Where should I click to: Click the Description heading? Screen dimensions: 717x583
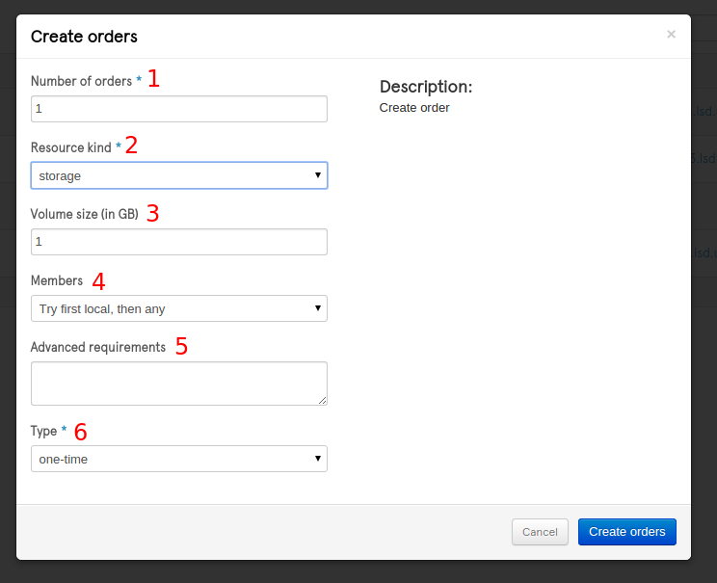426,87
